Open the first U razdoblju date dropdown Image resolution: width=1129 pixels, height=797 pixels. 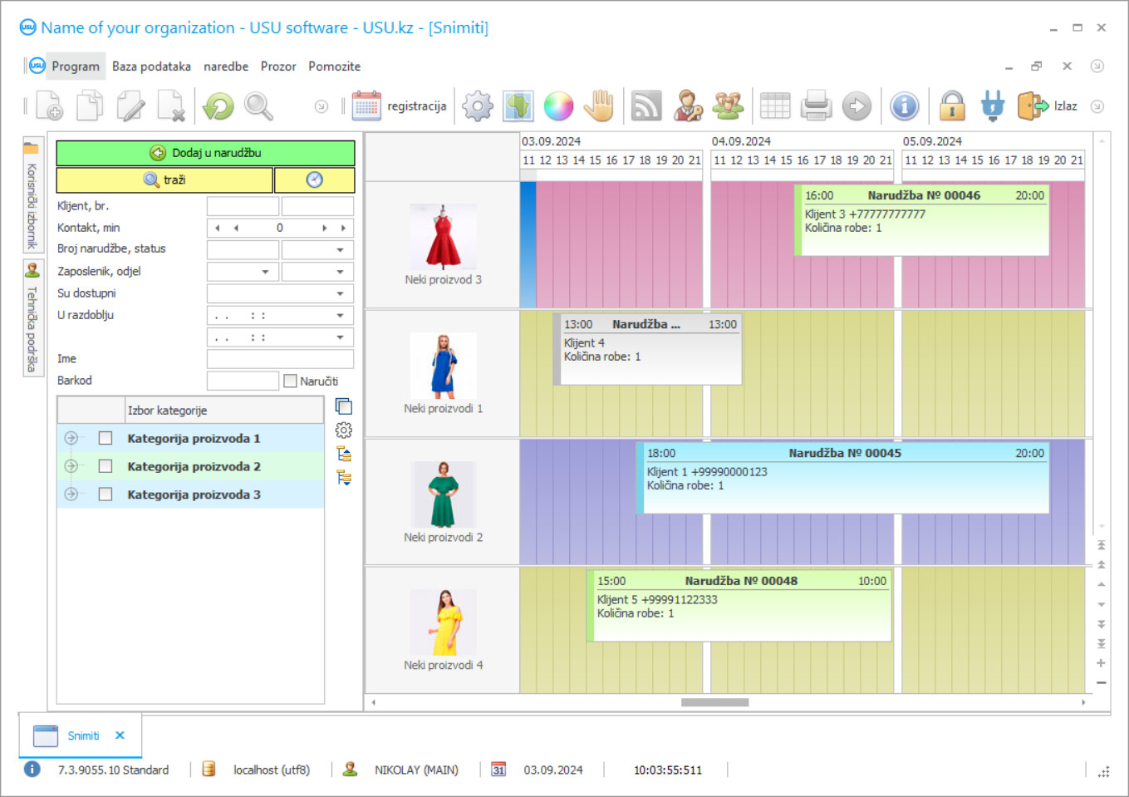[340, 316]
